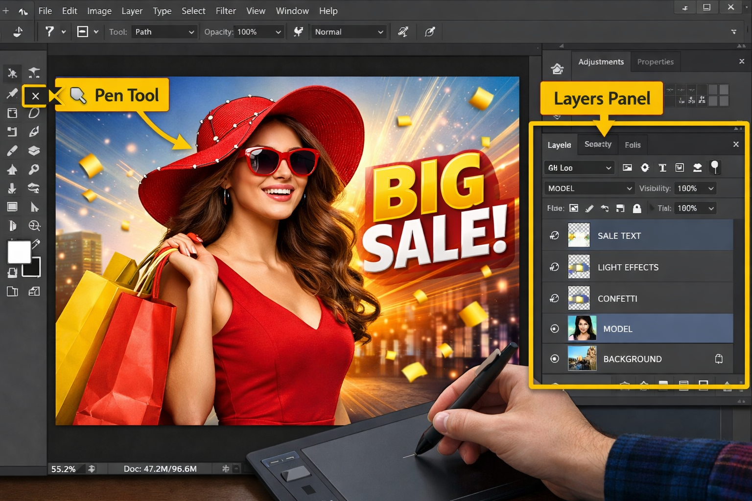752x501 pixels.
Task: Select the highlighted Pen tool icon
Action: 35,96
